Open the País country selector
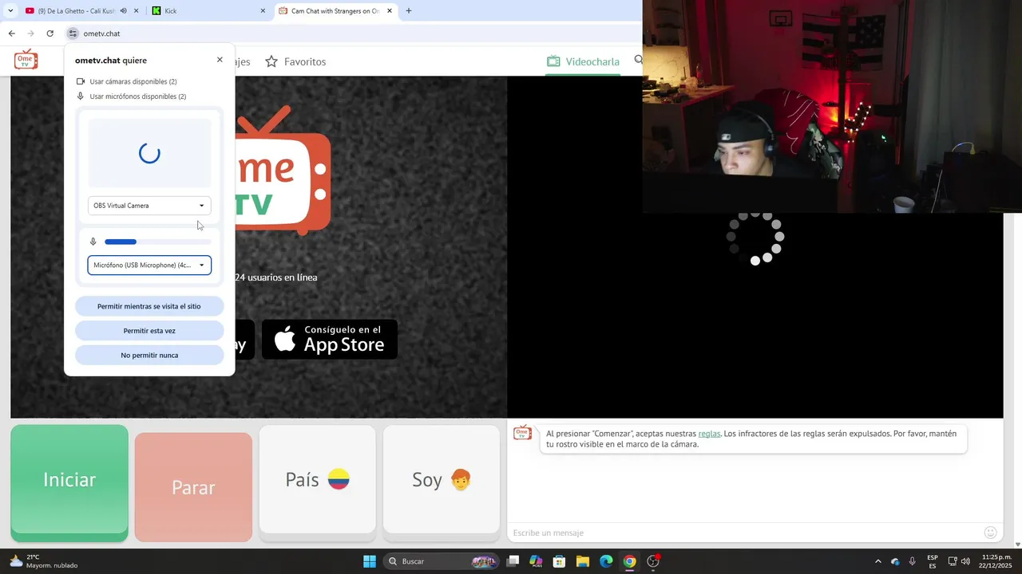The image size is (1022, 574). 318,479
